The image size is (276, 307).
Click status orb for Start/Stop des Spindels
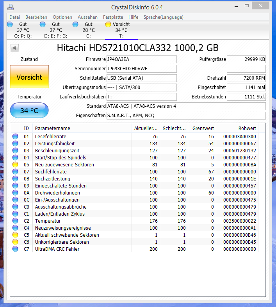(x=15, y=158)
